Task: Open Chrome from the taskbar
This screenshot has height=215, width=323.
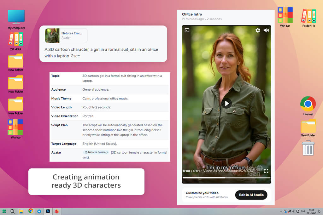Action: 31,211
